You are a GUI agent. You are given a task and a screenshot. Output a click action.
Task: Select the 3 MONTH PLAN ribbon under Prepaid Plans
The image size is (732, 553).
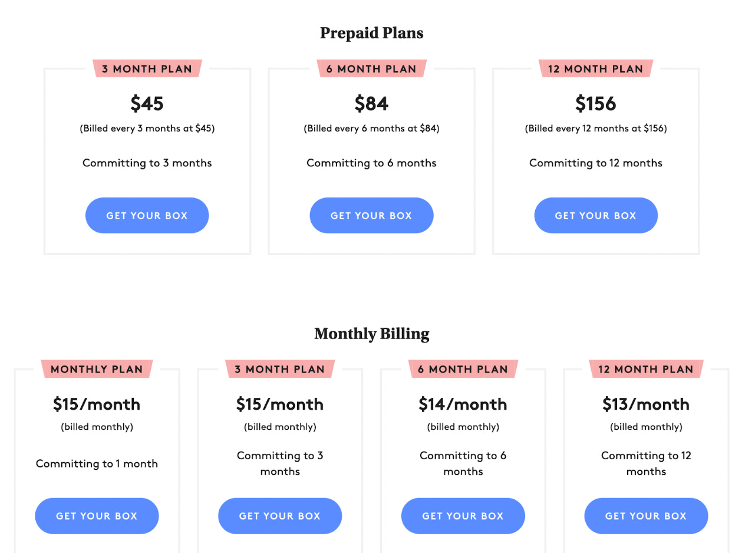click(x=147, y=68)
